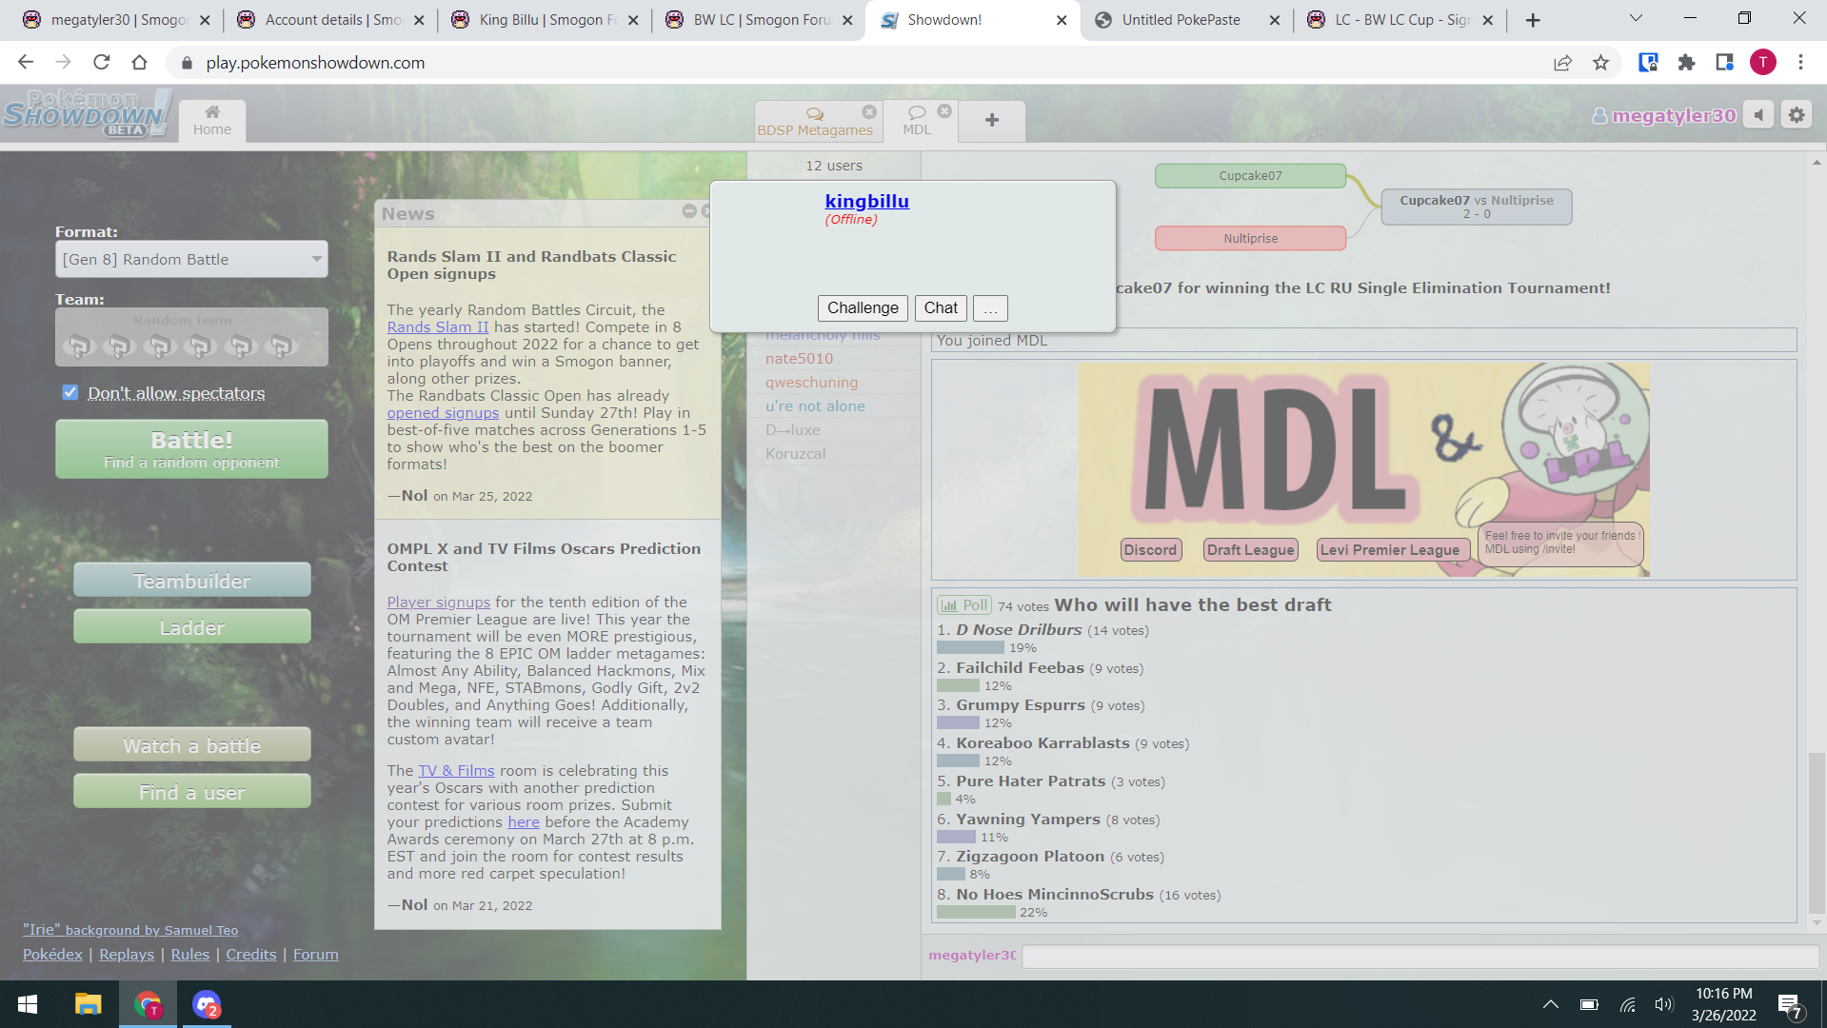The image size is (1827, 1028).
Task: Follow the Rands Slam II link
Action: [437, 327]
